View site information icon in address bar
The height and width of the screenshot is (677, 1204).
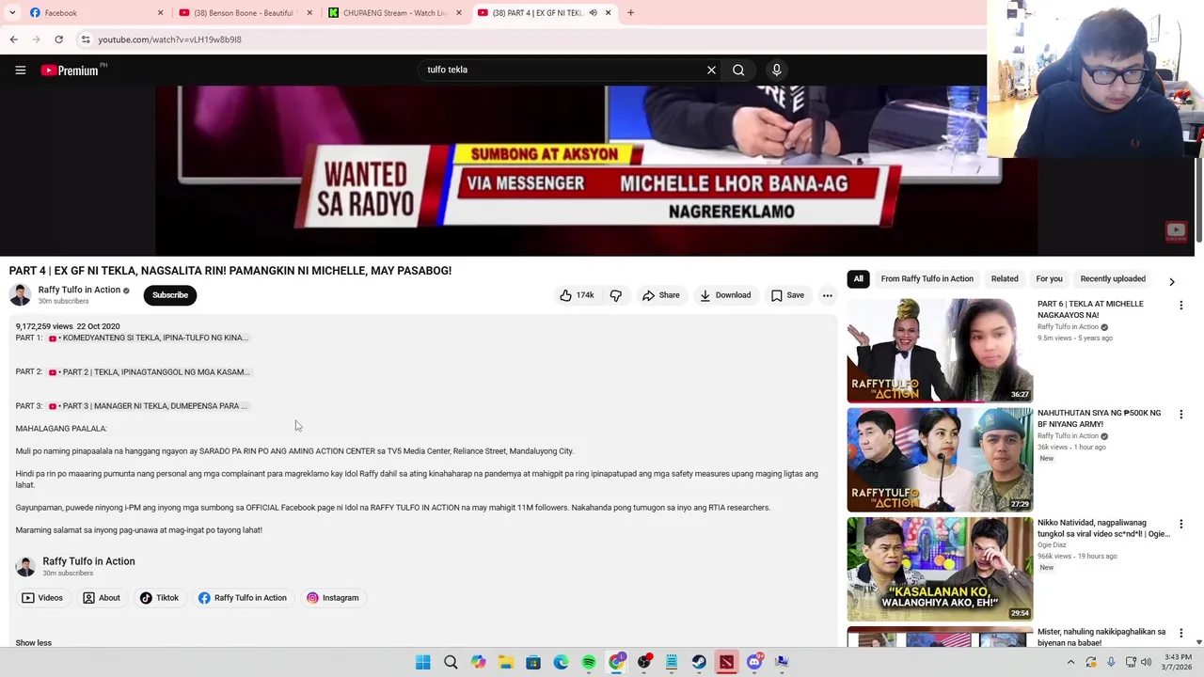[85, 39]
